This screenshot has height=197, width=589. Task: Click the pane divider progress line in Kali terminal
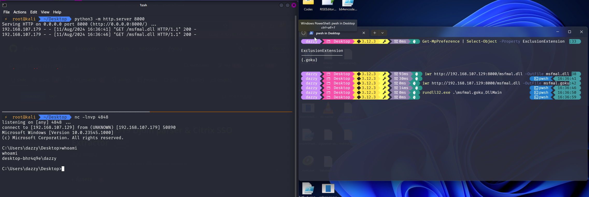pos(147,112)
